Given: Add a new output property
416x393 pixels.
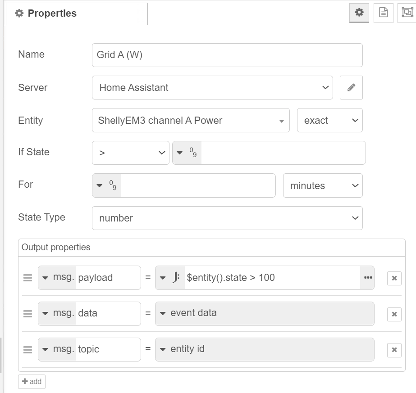Looking at the screenshot, I should tap(32, 381).
